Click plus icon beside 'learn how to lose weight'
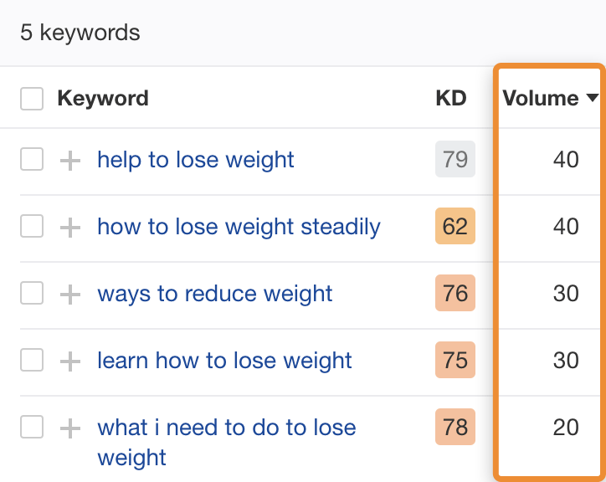Screen dimensions: 606x482 click(x=70, y=361)
